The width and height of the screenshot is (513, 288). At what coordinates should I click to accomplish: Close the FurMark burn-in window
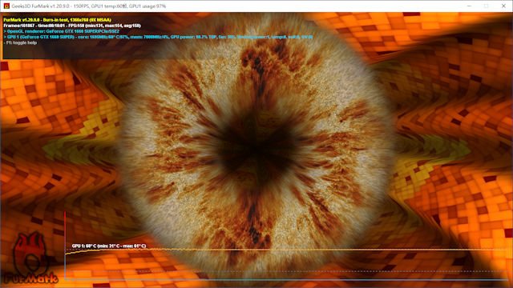coord(503,6)
